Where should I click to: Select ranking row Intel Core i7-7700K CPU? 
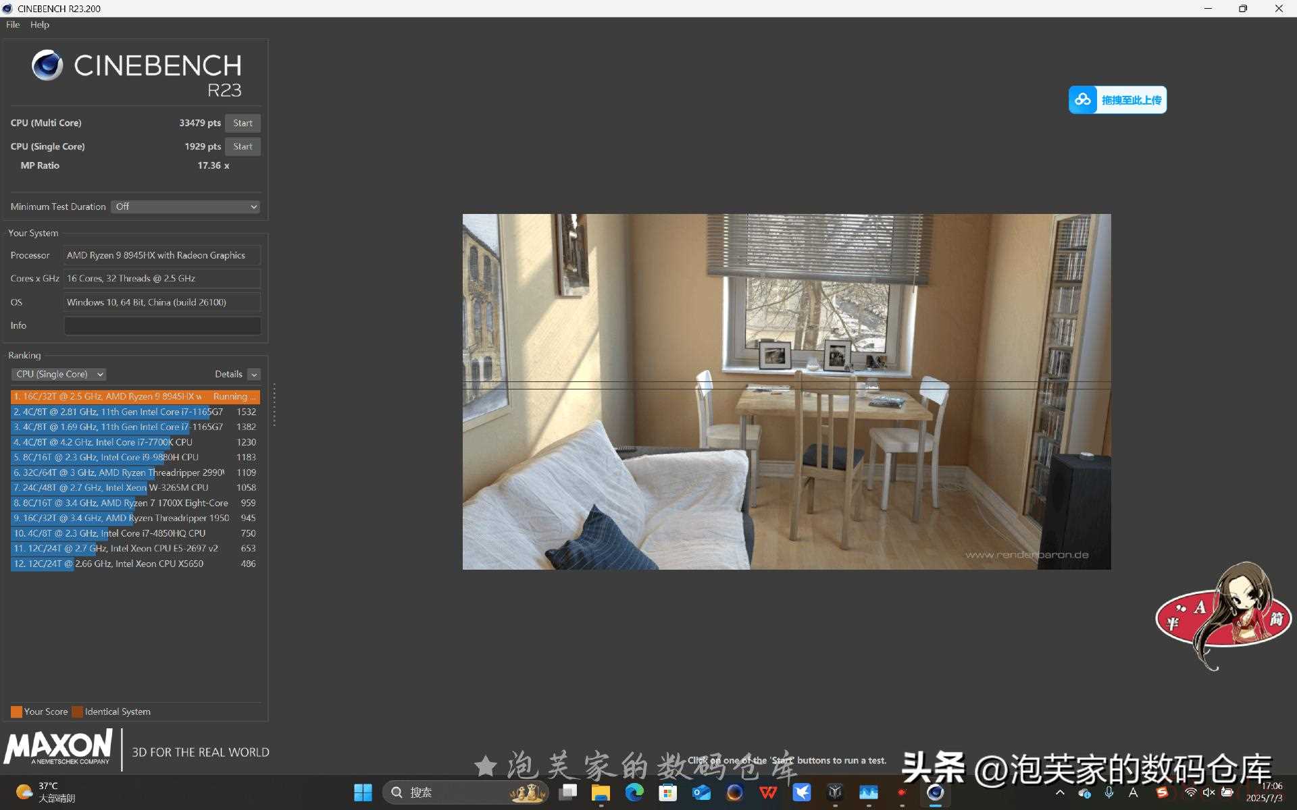click(135, 442)
